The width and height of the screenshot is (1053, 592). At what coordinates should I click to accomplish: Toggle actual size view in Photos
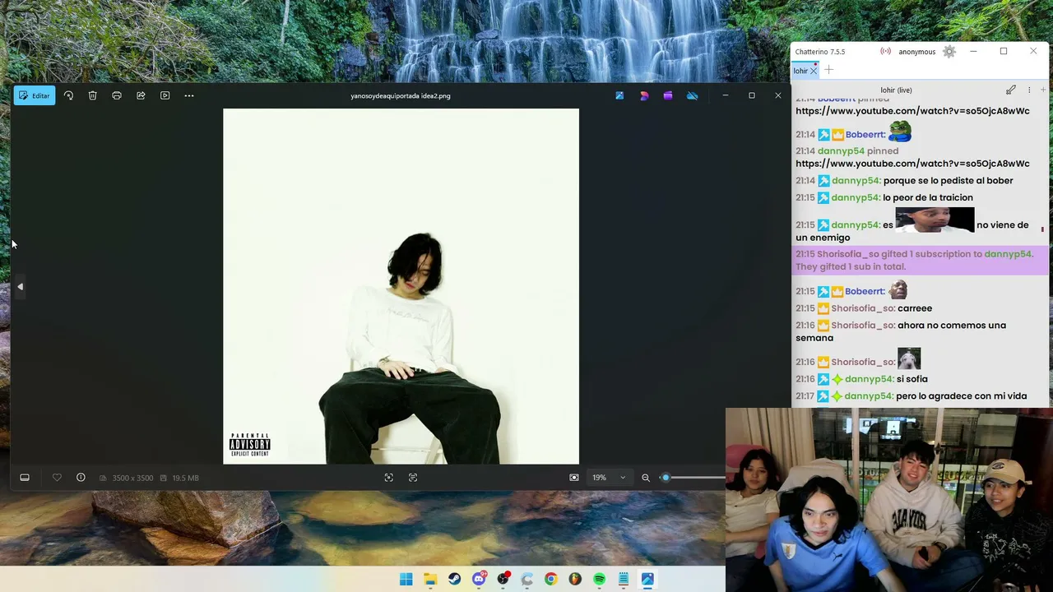tap(574, 478)
